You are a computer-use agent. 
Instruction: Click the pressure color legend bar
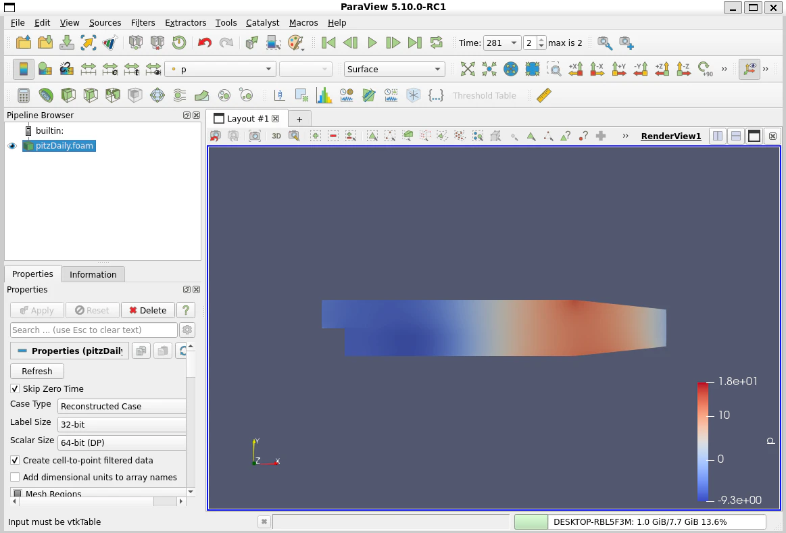703,441
